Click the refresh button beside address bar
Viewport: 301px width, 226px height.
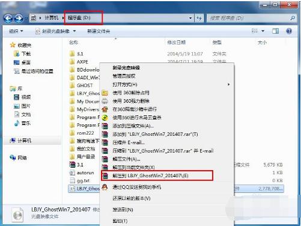[x=199, y=18]
